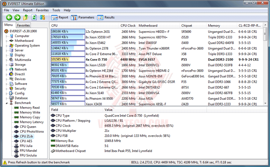The image size is (270, 167).
Task: Expand the Computer tree node
Action: (7, 36)
